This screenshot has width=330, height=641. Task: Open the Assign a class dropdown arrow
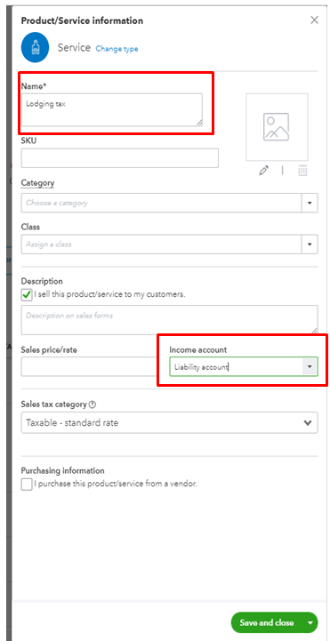[x=310, y=244]
